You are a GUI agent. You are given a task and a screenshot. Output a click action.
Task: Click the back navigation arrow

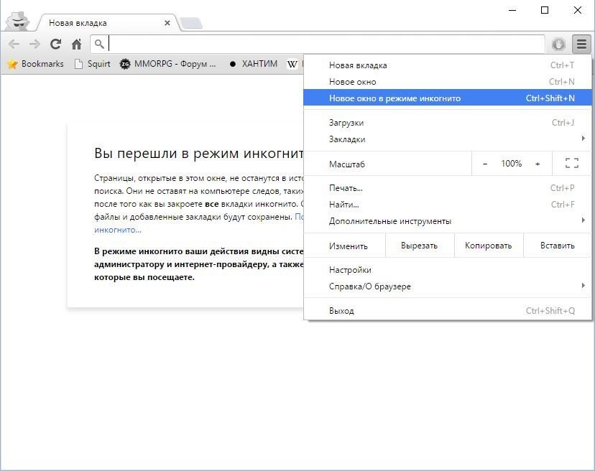(x=14, y=44)
